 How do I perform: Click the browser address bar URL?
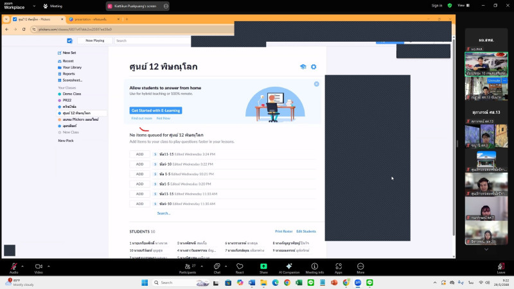[x=75, y=30]
